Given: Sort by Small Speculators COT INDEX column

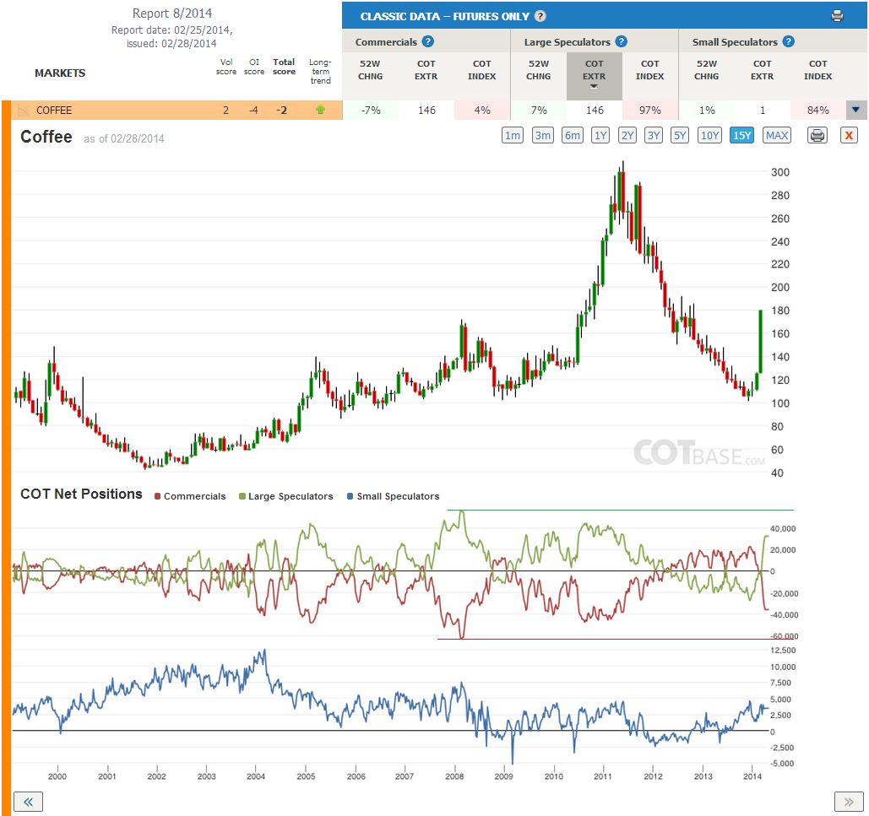Looking at the screenshot, I should pos(818,70).
